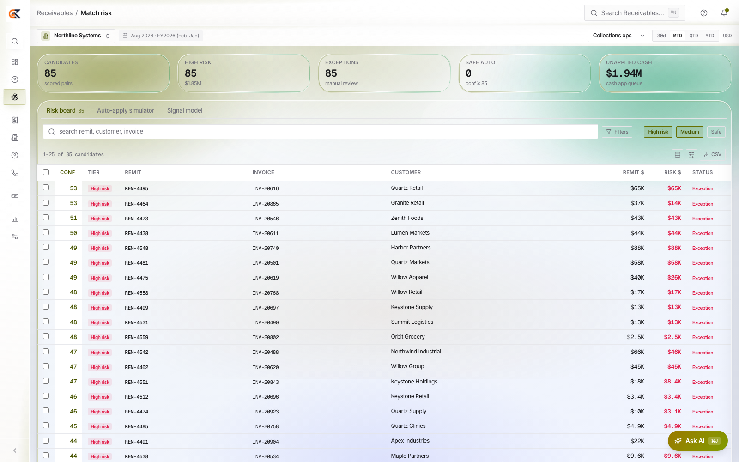The width and height of the screenshot is (739, 462).
Task: Select the YTD time range
Action: click(710, 36)
